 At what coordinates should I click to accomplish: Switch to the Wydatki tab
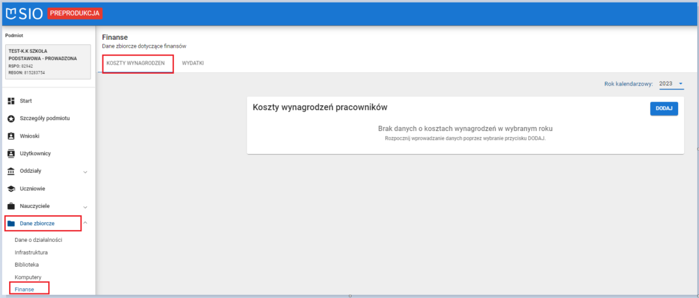tap(192, 63)
